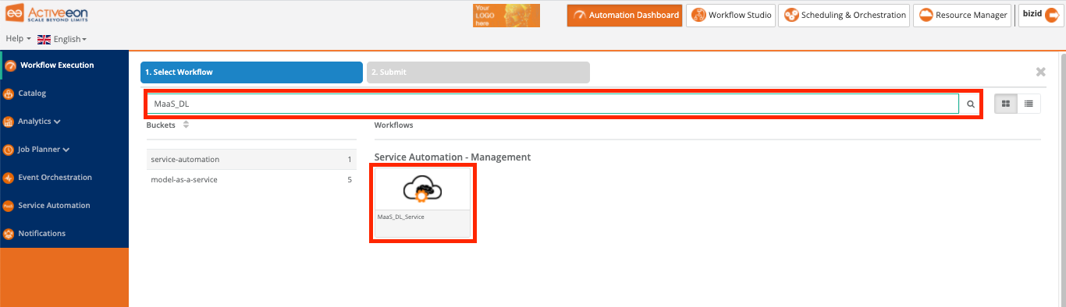
Task: Click the Event Orchestration sidebar icon
Action: click(x=9, y=178)
